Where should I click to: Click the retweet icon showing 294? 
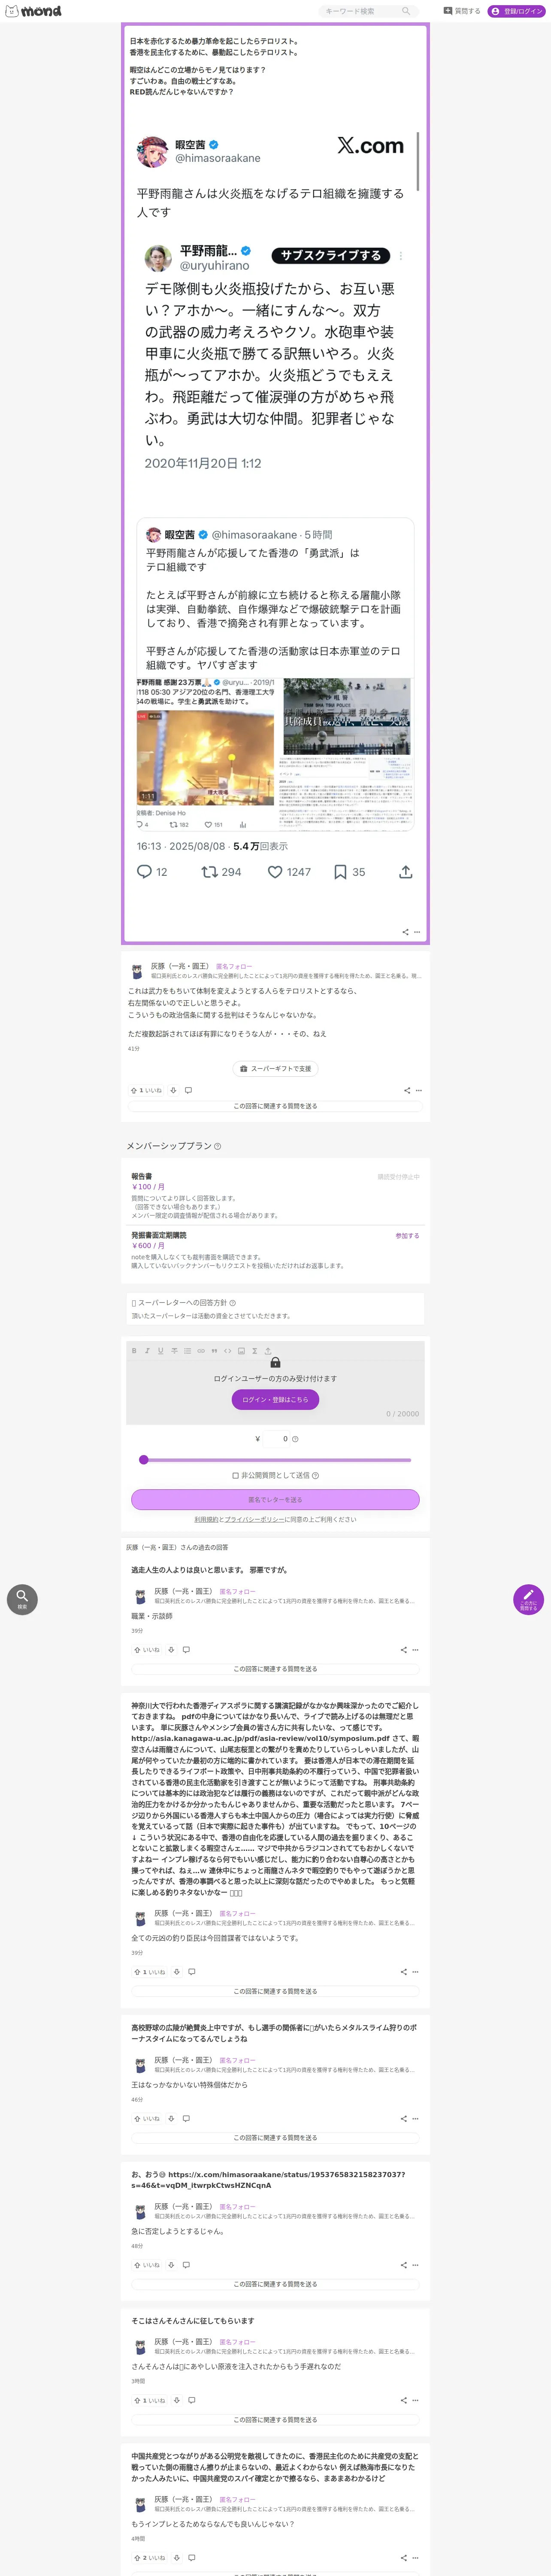pyautogui.click(x=209, y=872)
